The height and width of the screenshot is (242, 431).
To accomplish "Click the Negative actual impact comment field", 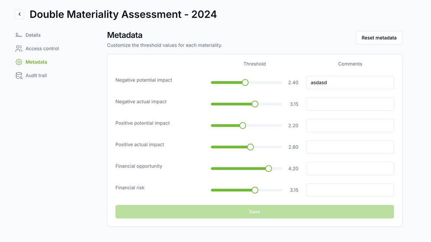I will pyautogui.click(x=350, y=104).
